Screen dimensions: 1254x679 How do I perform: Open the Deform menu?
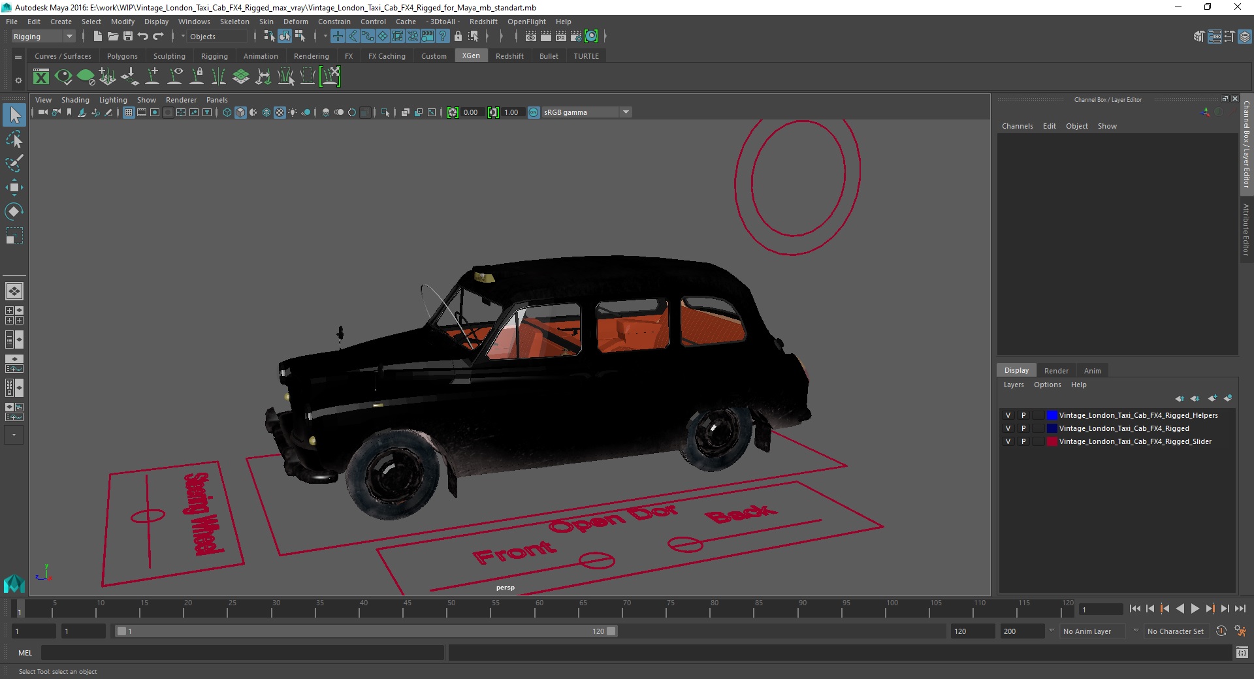295,22
